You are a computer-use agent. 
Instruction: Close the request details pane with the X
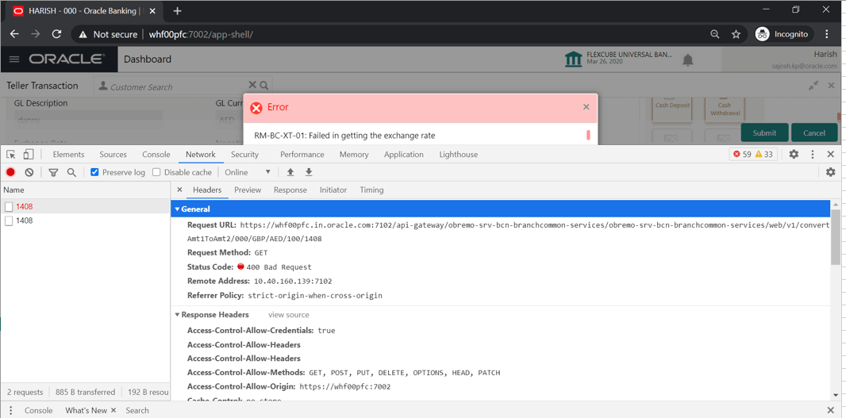pos(179,190)
